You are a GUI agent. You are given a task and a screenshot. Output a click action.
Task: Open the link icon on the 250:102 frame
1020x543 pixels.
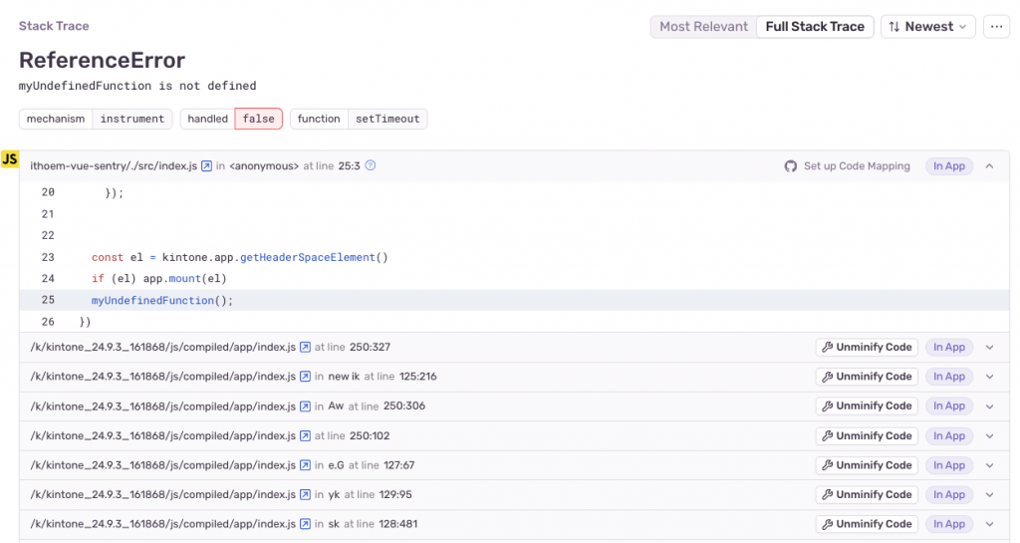point(305,435)
